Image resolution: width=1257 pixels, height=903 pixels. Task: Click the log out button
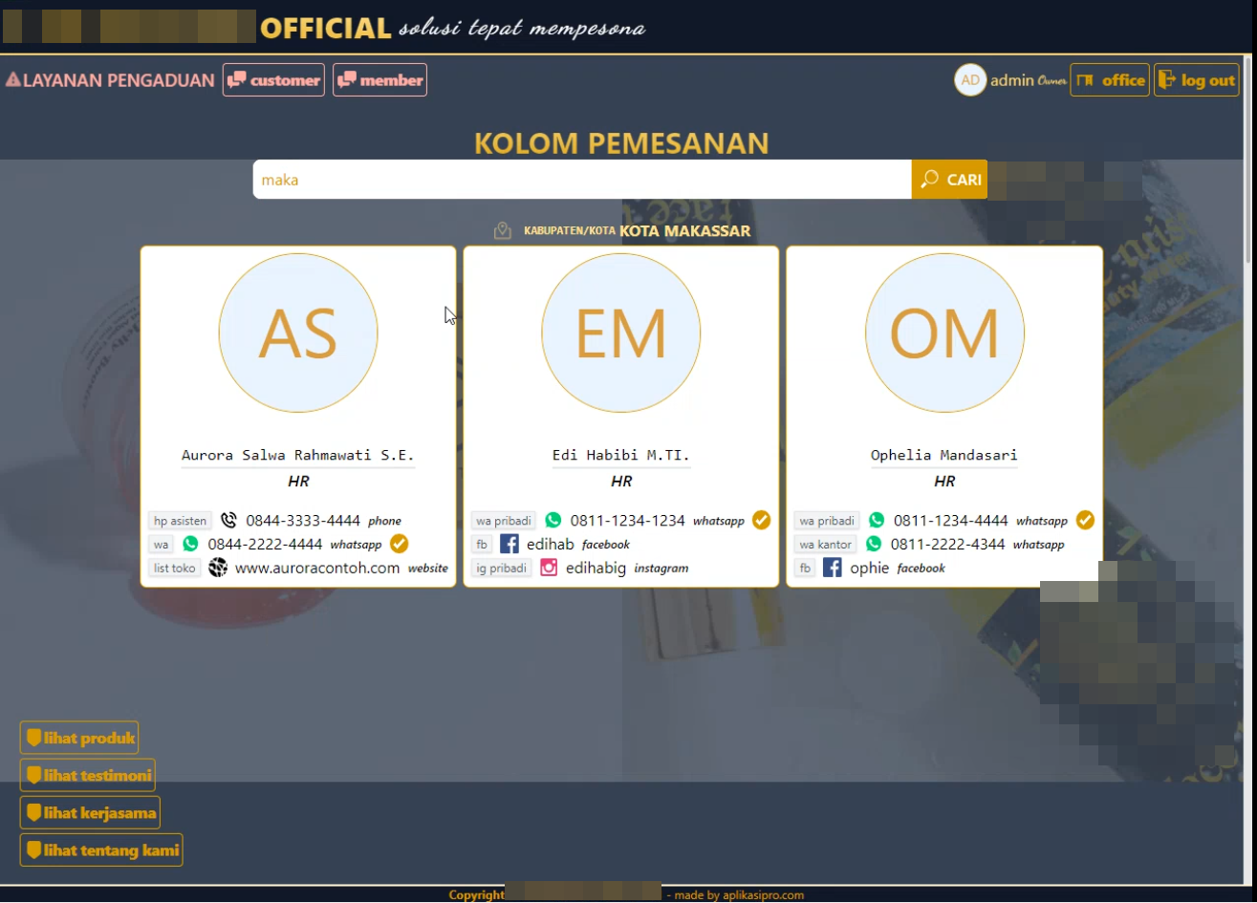[1197, 80]
